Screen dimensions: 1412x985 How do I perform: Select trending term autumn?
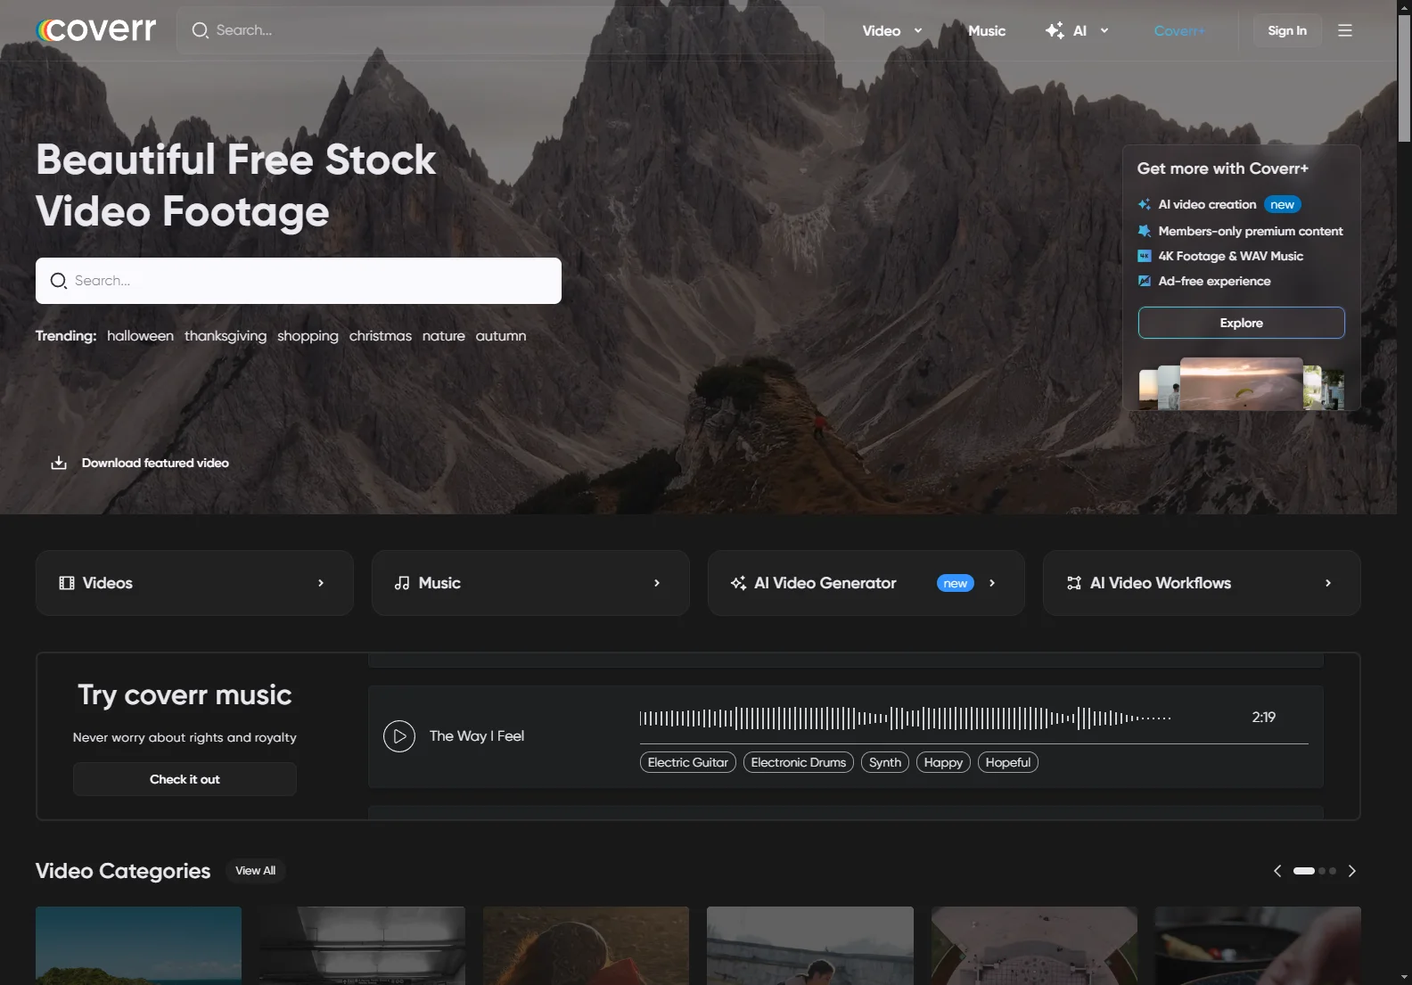[501, 336]
